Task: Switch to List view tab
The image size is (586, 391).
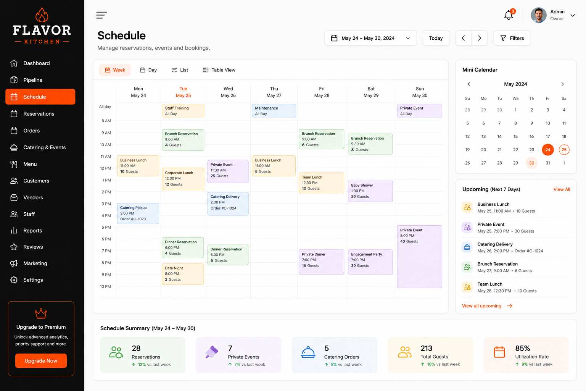Action: tap(180, 70)
